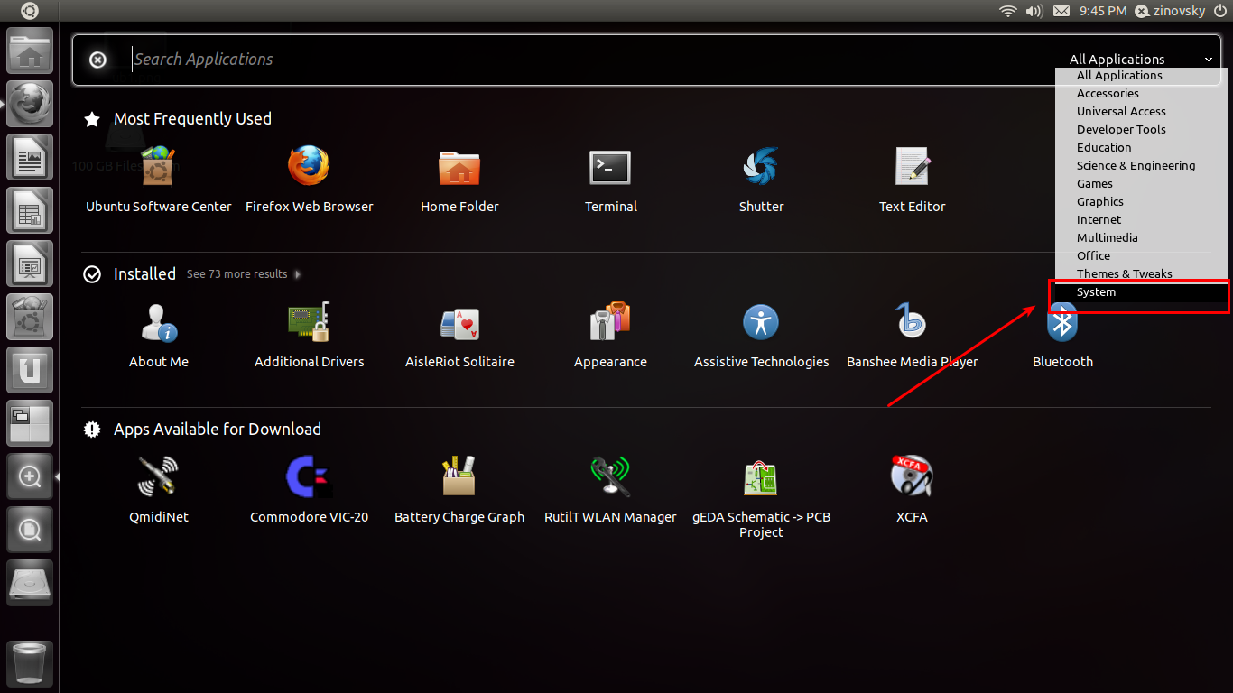Open the zinovsky user menu

click(x=1170, y=11)
